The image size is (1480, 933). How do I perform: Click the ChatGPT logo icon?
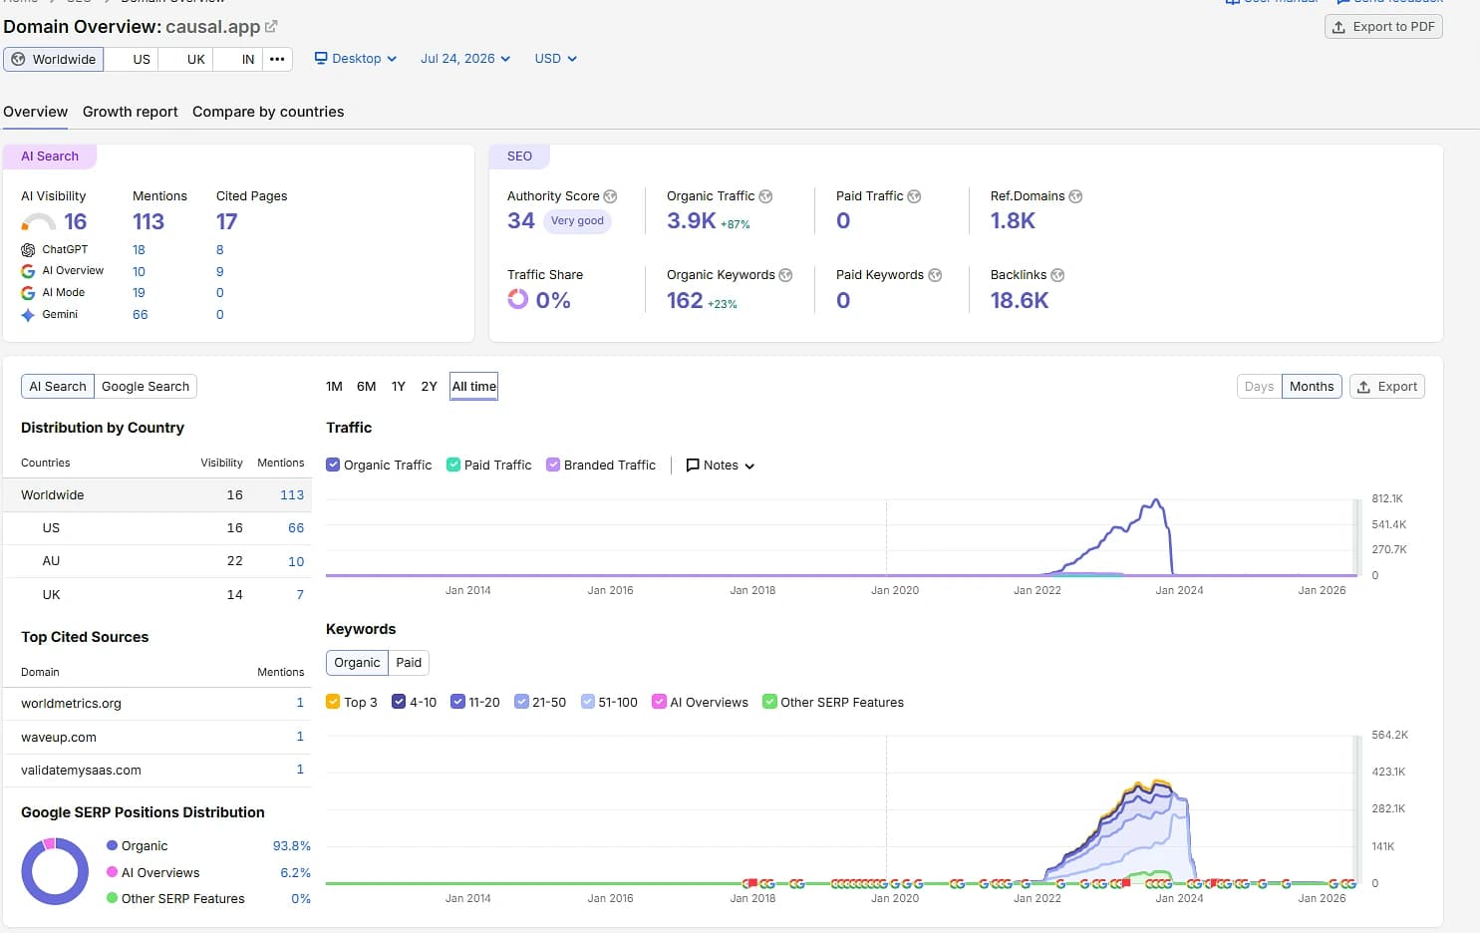pos(28,250)
